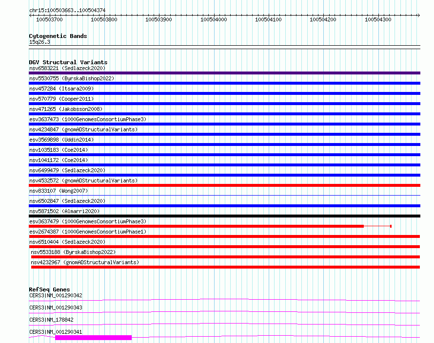Image resolution: width=434 pixels, height=343 pixels.
Task: Click the blue nsv570779 variant bar
Action: coord(224,104)
